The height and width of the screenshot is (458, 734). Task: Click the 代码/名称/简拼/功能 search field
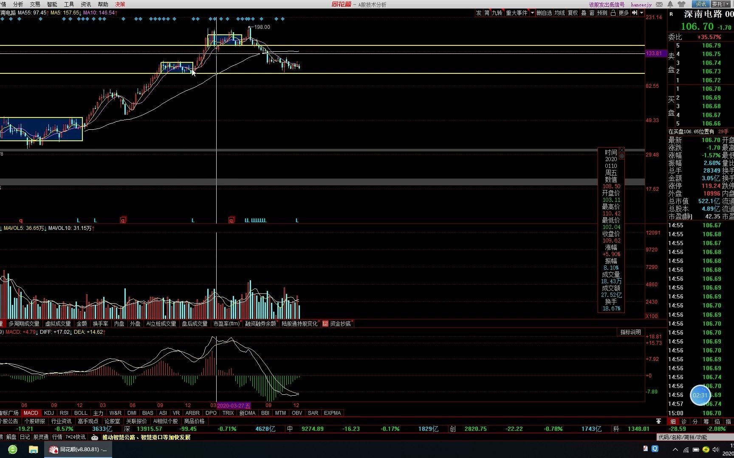(695, 437)
